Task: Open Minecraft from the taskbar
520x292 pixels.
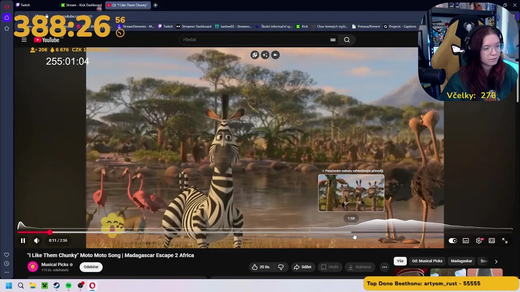Action: (45, 286)
